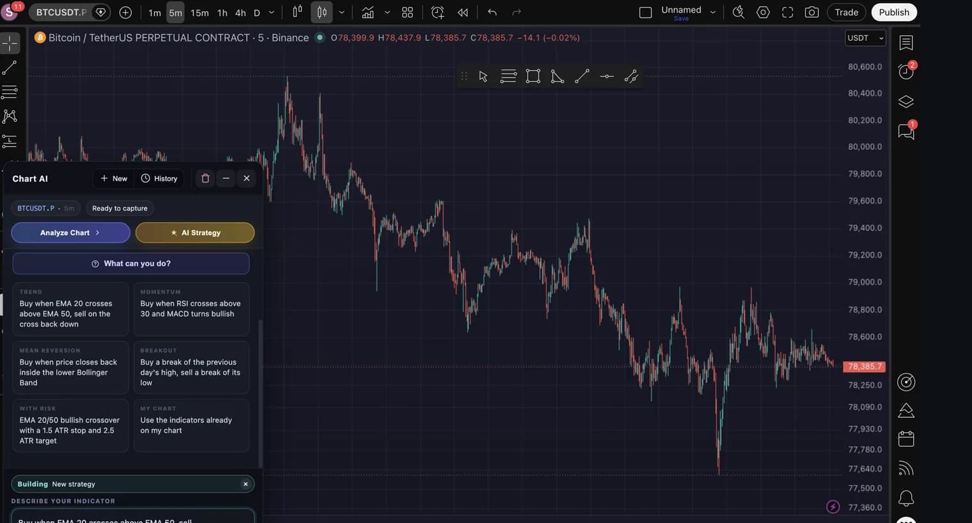
Task: Create an alert with the alarm-plus icon
Action: (437, 12)
